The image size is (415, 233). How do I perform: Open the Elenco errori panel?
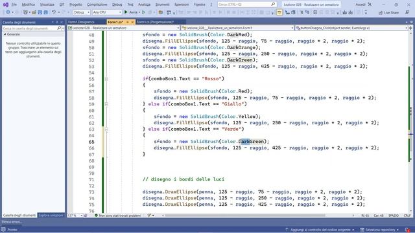click(12, 222)
